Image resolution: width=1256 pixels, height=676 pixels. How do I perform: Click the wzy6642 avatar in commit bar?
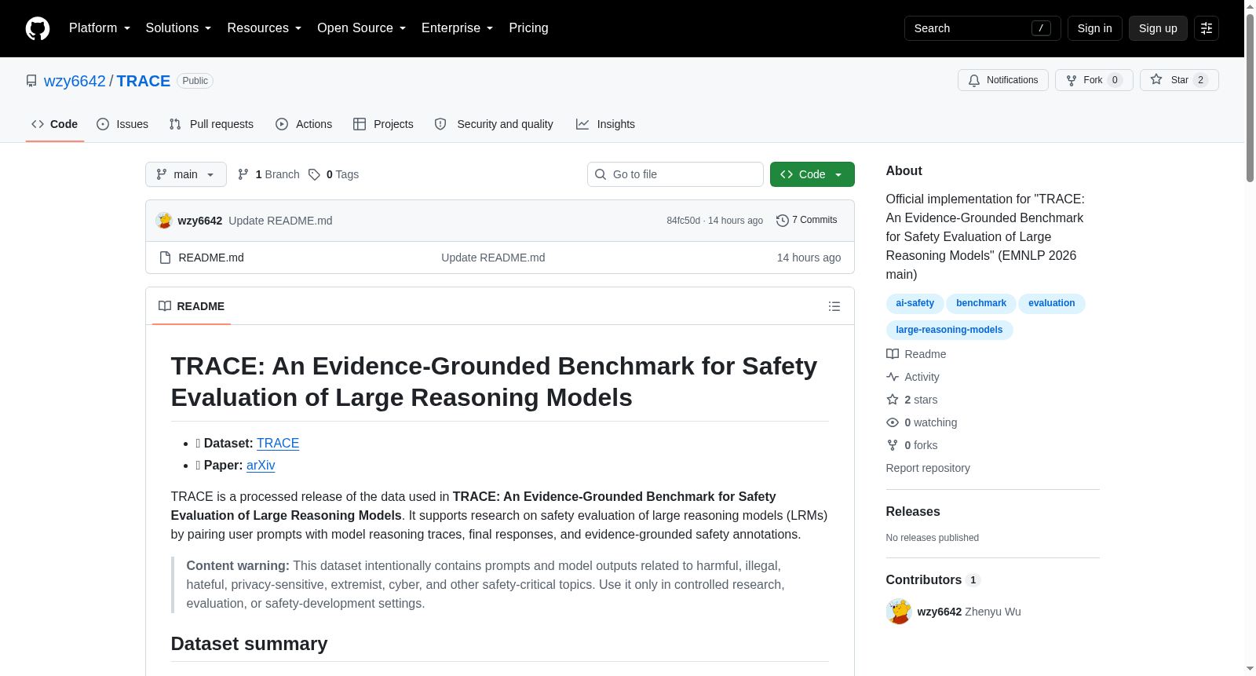click(164, 221)
